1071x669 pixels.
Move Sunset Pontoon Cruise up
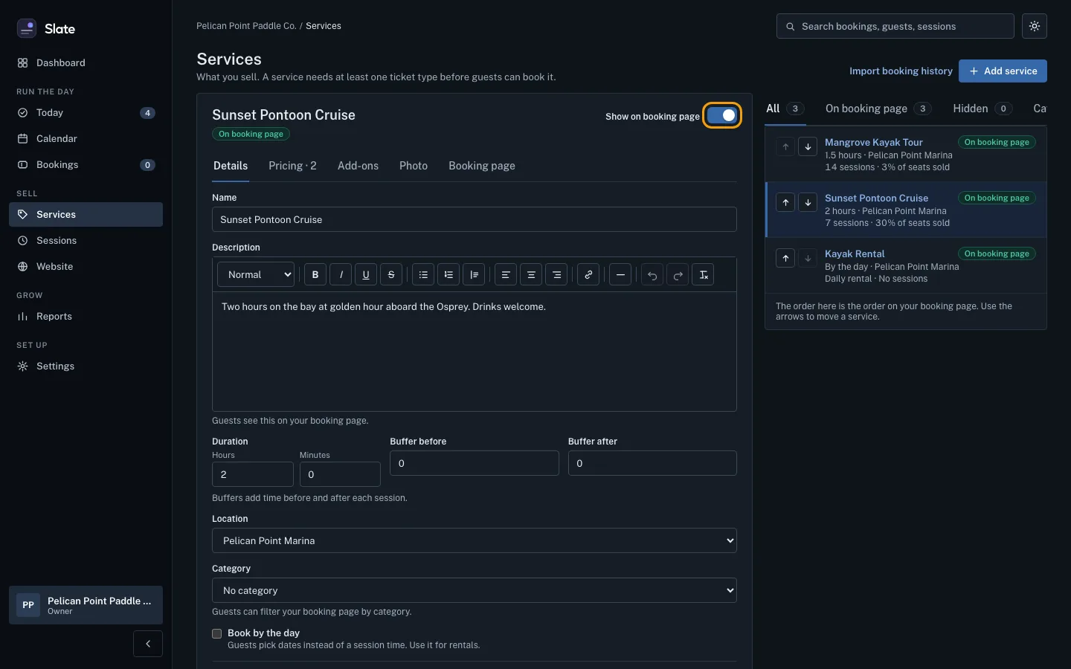(785, 202)
